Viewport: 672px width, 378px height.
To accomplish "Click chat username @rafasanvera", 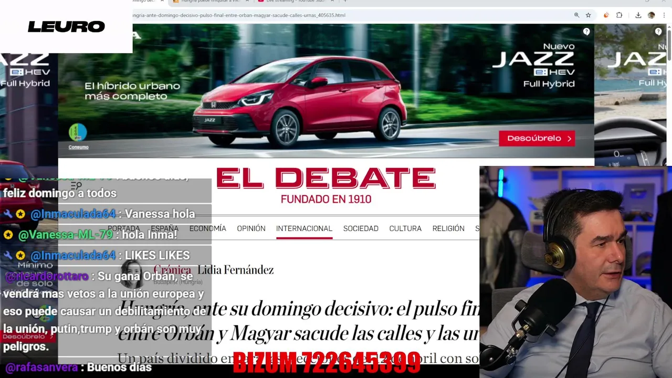I will pyautogui.click(x=41, y=367).
